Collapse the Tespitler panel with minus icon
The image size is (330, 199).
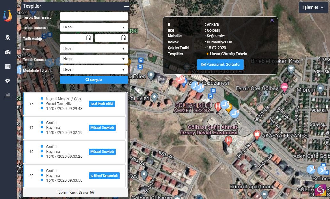[126, 6]
